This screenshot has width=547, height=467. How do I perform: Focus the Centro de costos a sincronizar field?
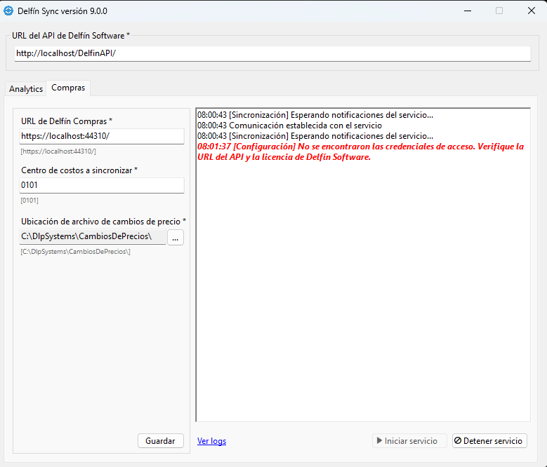tap(102, 185)
